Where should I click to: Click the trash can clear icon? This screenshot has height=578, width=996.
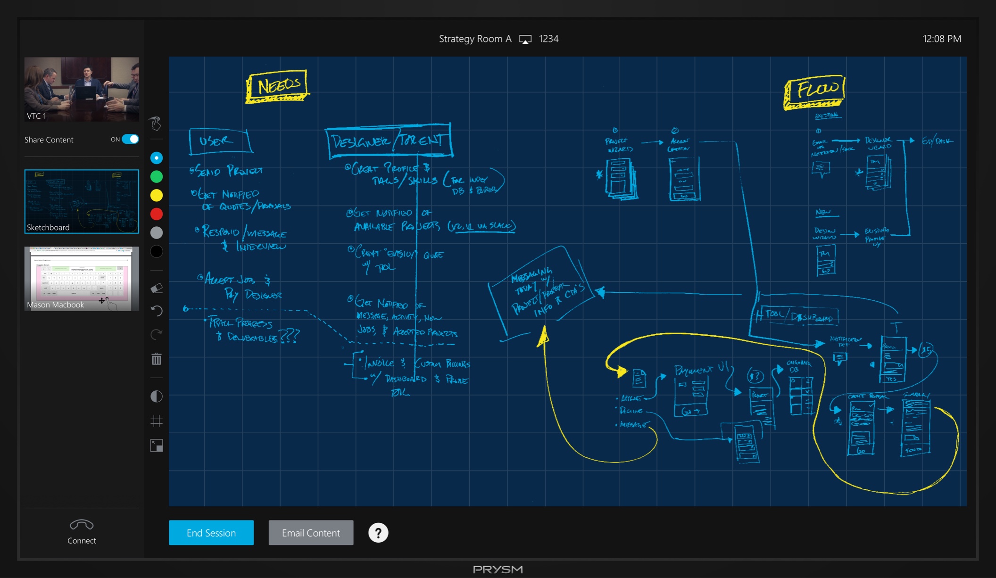point(156,359)
